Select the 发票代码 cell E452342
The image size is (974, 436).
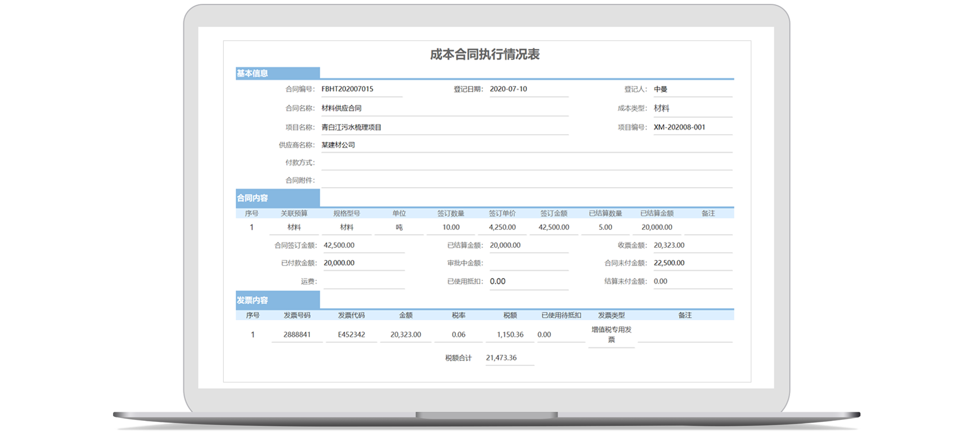[351, 335]
